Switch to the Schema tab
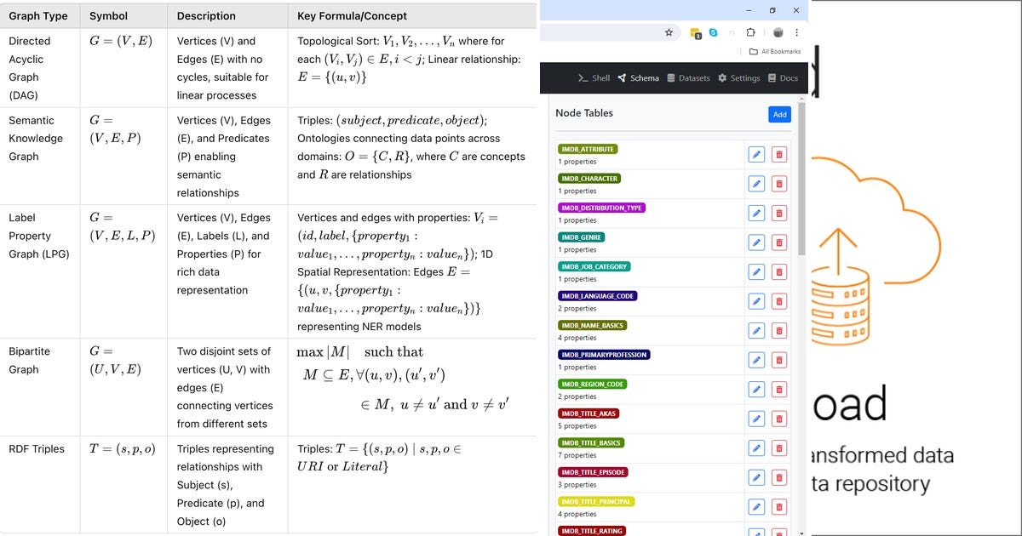Viewport: 1022px width, 536px height. coord(639,77)
